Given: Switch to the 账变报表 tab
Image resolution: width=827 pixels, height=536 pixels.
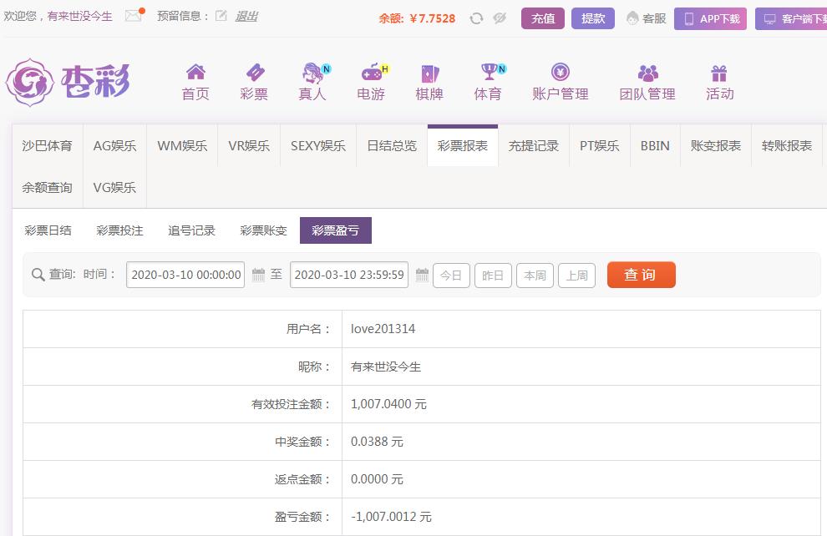Looking at the screenshot, I should tap(716, 145).
